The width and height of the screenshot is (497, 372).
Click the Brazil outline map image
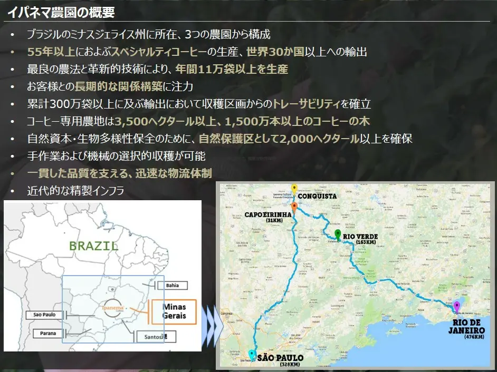point(102,276)
